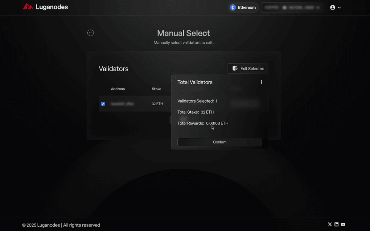The width and height of the screenshot is (370, 231).
Task: Click the exit door icon beside Exit Selected
Action: pos(235,68)
